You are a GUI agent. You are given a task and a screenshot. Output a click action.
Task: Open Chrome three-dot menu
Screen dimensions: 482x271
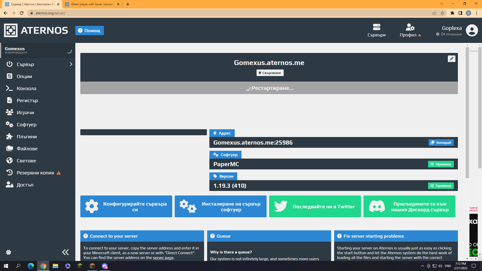[x=477, y=13]
